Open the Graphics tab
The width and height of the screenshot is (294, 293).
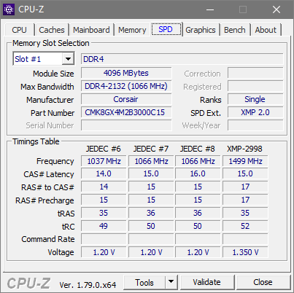[201, 30]
